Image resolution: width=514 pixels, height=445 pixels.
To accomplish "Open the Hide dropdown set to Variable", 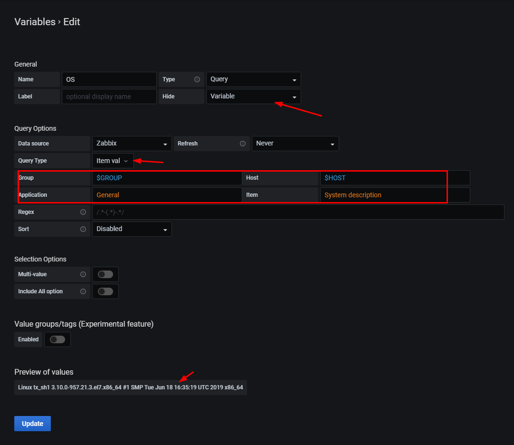I will 253,97.
